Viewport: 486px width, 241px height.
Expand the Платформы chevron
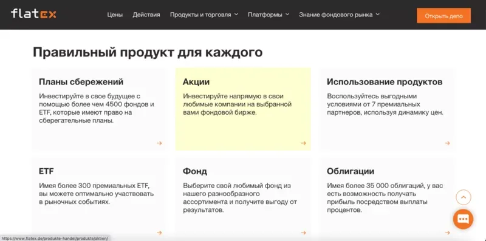point(287,14)
